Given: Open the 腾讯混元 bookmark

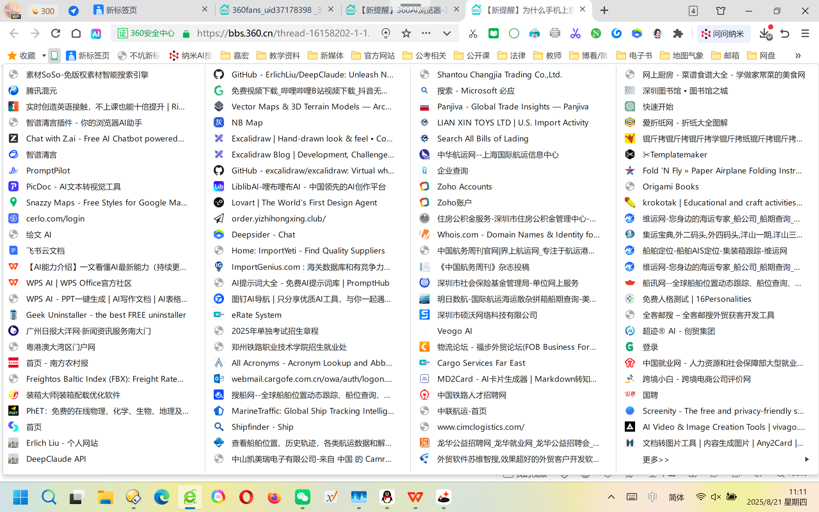Looking at the screenshot, I should (104, 91).
